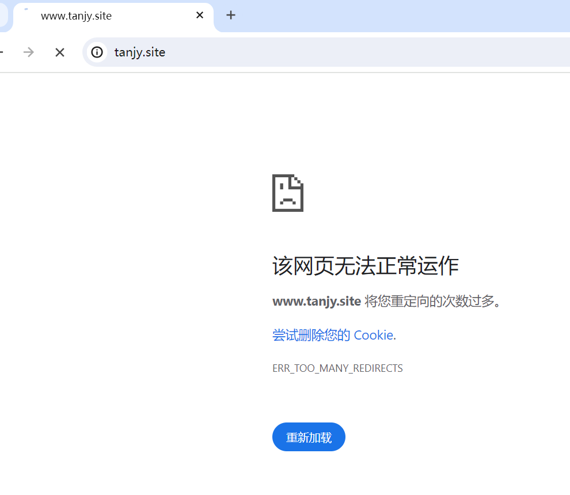Click the ERR_TOO_MANY_REDIRECTS error code

[x=337, y=368]
